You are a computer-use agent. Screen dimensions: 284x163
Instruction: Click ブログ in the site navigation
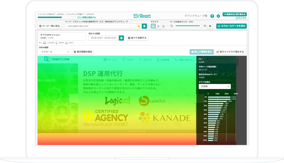[128, 60]
